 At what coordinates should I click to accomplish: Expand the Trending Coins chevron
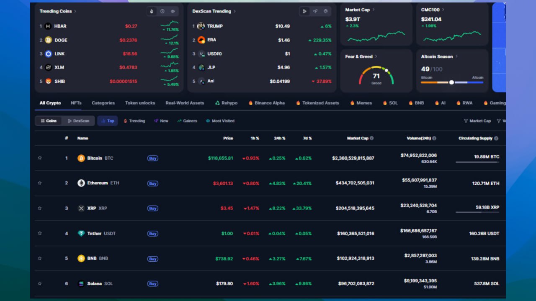[75, 11]
